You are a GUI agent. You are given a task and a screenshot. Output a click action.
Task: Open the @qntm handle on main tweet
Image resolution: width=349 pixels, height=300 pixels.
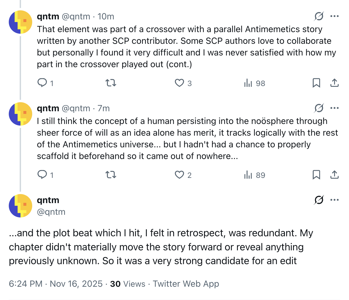tap(51, 212)
